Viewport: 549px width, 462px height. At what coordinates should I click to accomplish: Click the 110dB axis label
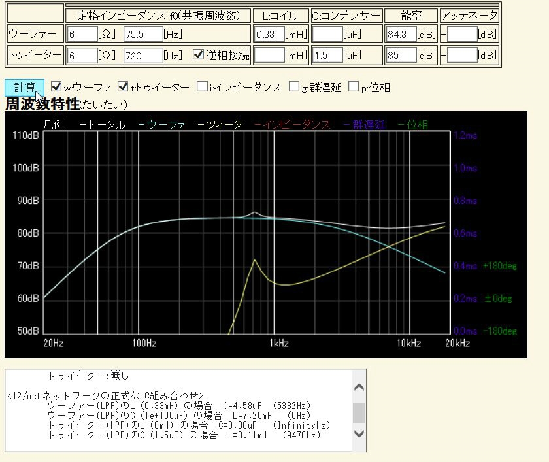point(25,135)
